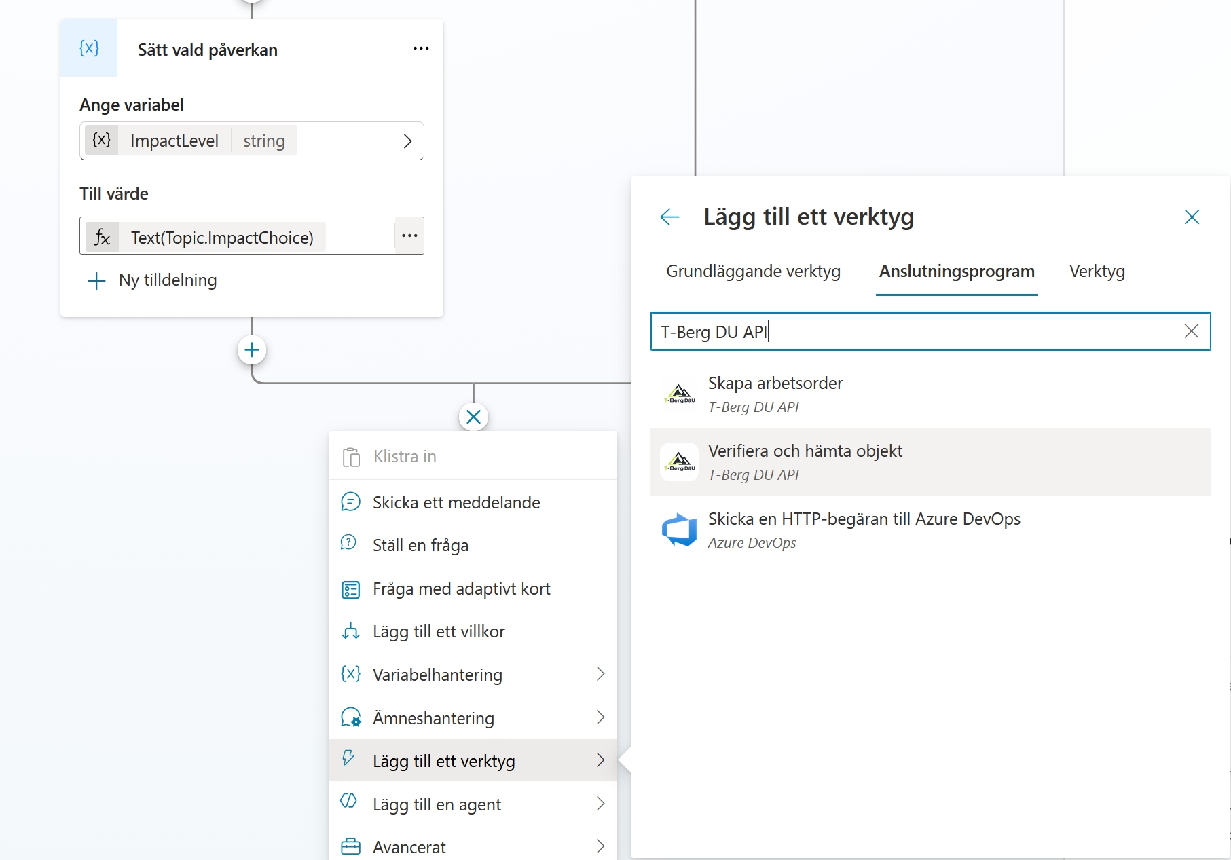Add a new assignment with Ny tilldelning
The image size is (1231, 860).
[153, 280]
